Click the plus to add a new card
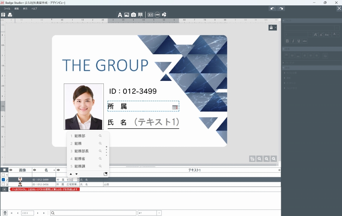Viewport: 342px width, 216px height. tap(4, 189)
